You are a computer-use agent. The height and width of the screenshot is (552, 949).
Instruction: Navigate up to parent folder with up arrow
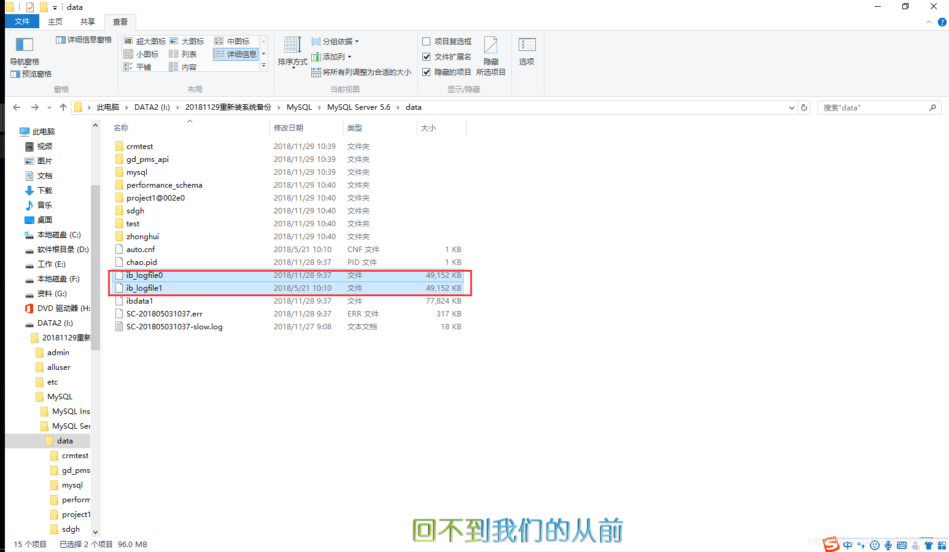[x=63, y=107]
